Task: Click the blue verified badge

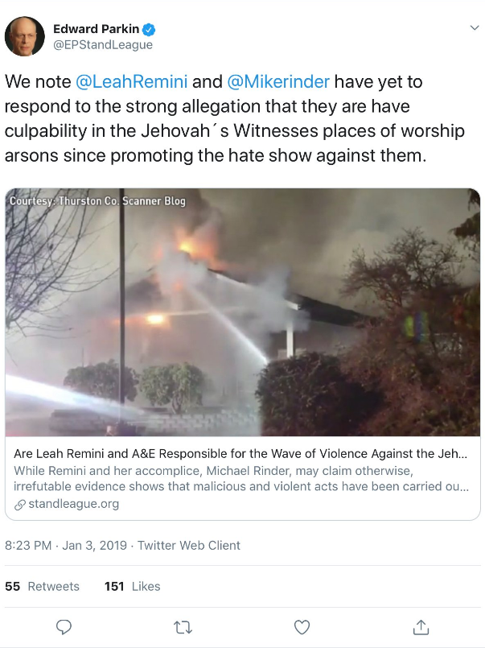Action: click(x=149, y=29)
